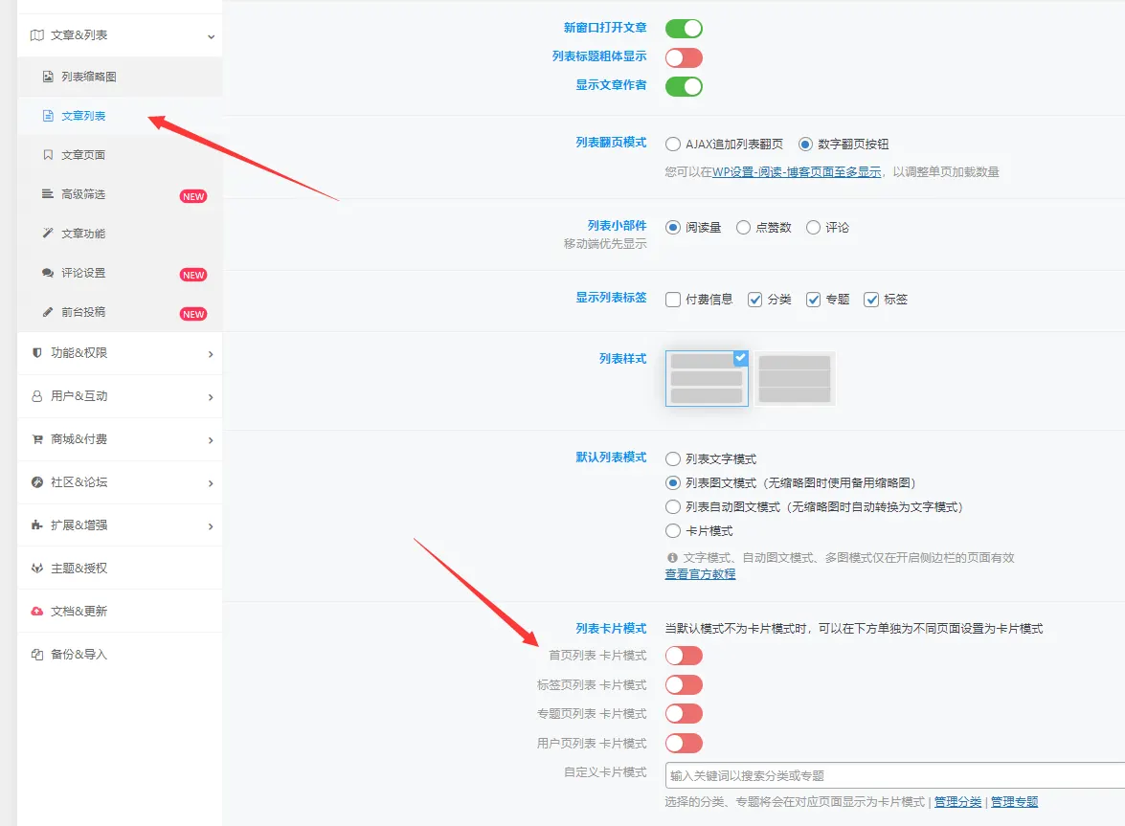The height and width of the screenshot is (826, 1125).
Task: Toggle 新窗口打开文章 switch off
Action: click(684, 29)
